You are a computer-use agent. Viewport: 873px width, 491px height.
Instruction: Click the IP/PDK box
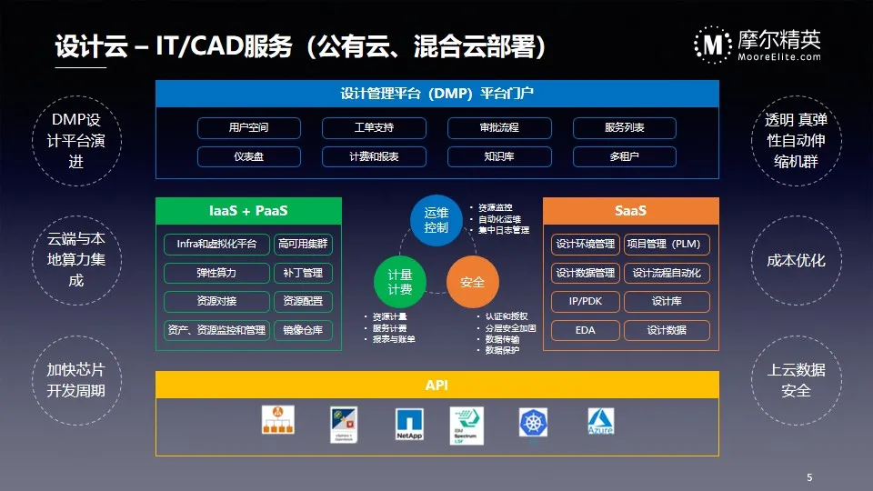[585, 301]
